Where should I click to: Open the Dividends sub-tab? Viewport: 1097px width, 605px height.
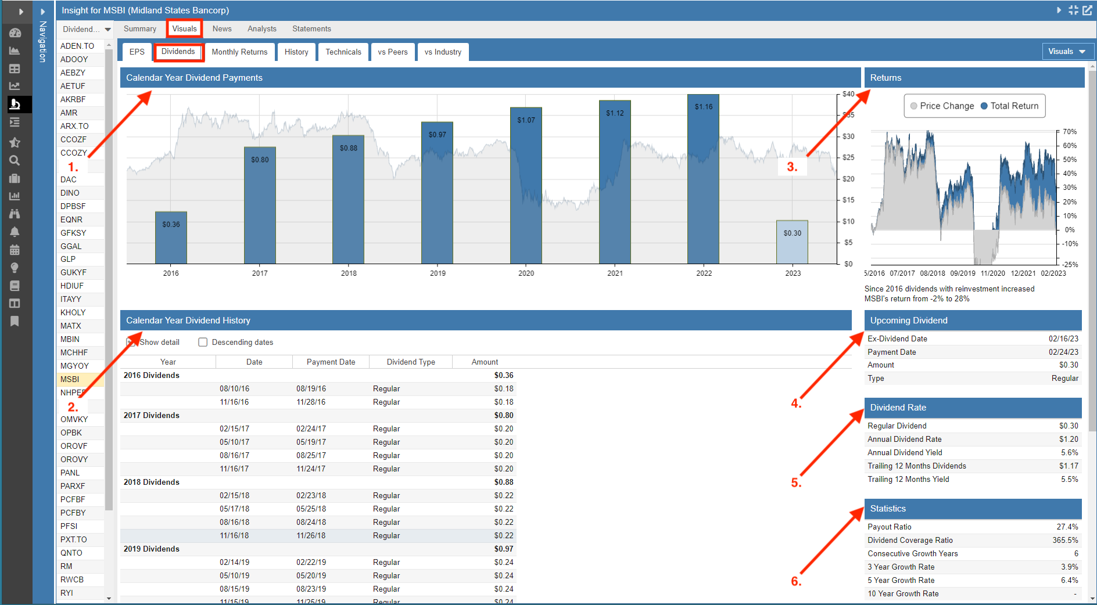point(178,52)
